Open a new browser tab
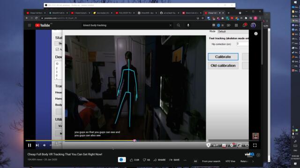 click(228, 13)
